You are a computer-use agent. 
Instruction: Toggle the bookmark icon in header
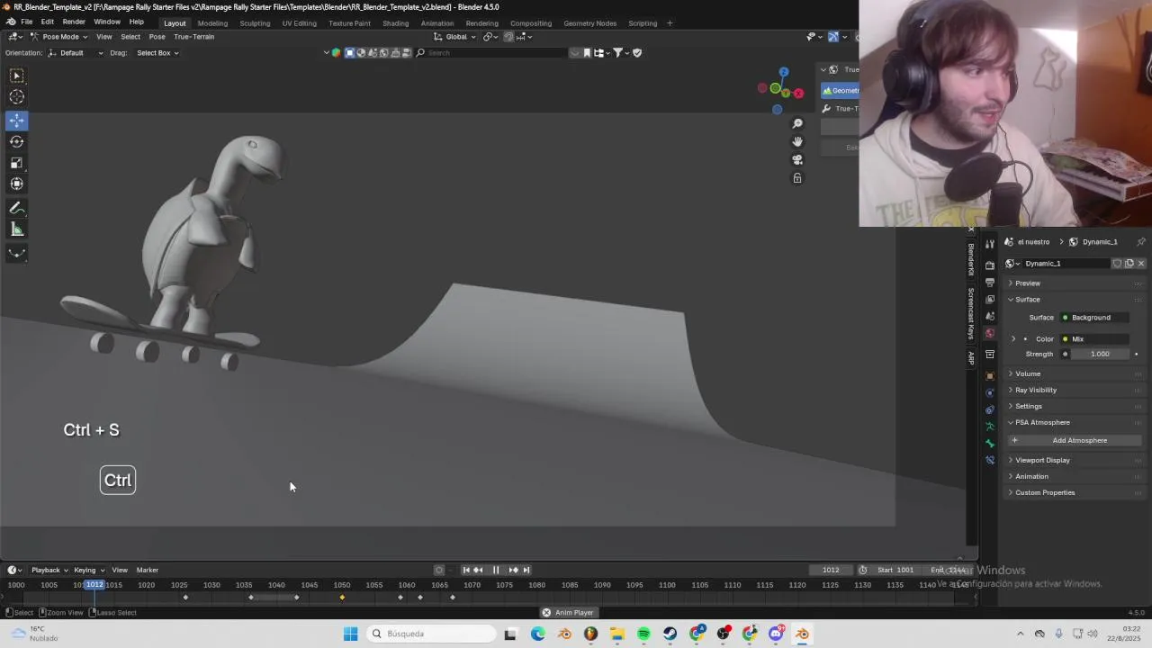click(587, 53)
